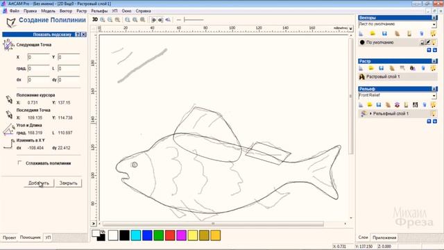Move vector layer down arrow button
The height and width of the screenshot is (250, 444).
coord(435,50)
